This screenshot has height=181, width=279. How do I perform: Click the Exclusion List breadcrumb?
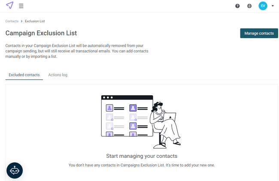point(35,21)
